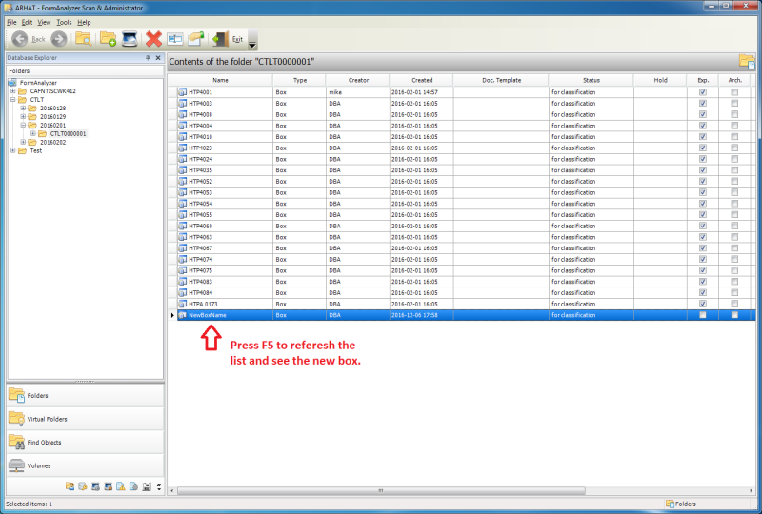Close the Database Explorer panel
762x514 pixels.
(158, 58)
